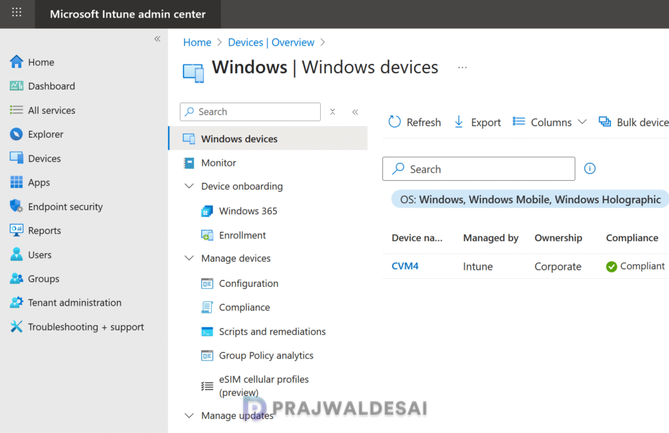Viewport: 669px width, 433px height.
Task: Click the Corporate ownership cell
Action: click(x=558, y=266)
